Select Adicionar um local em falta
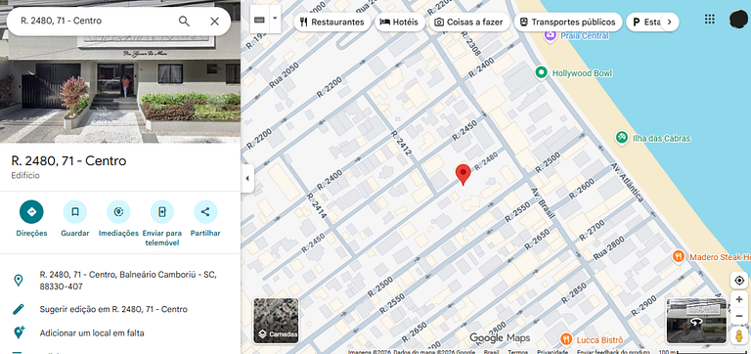Screen dimensions: 751x354 click(92, 332)
